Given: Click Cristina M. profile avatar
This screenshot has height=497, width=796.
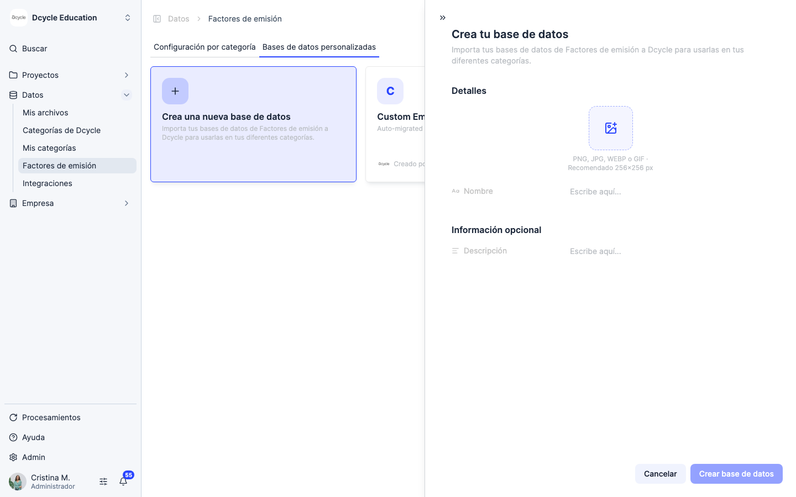Looking at the screenshot, I should (x=18, y=482).
